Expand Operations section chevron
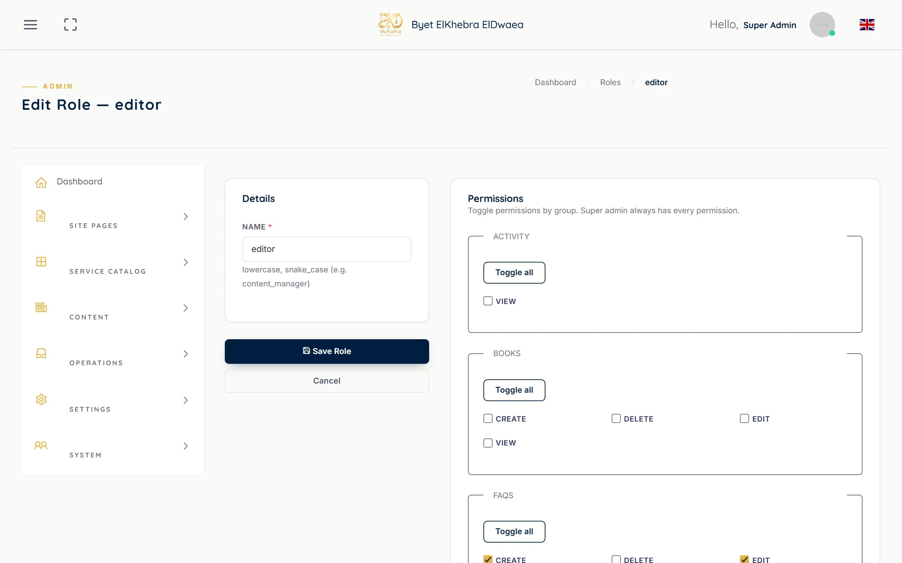Viewport: 902px width, 563px height. point(186,354)
